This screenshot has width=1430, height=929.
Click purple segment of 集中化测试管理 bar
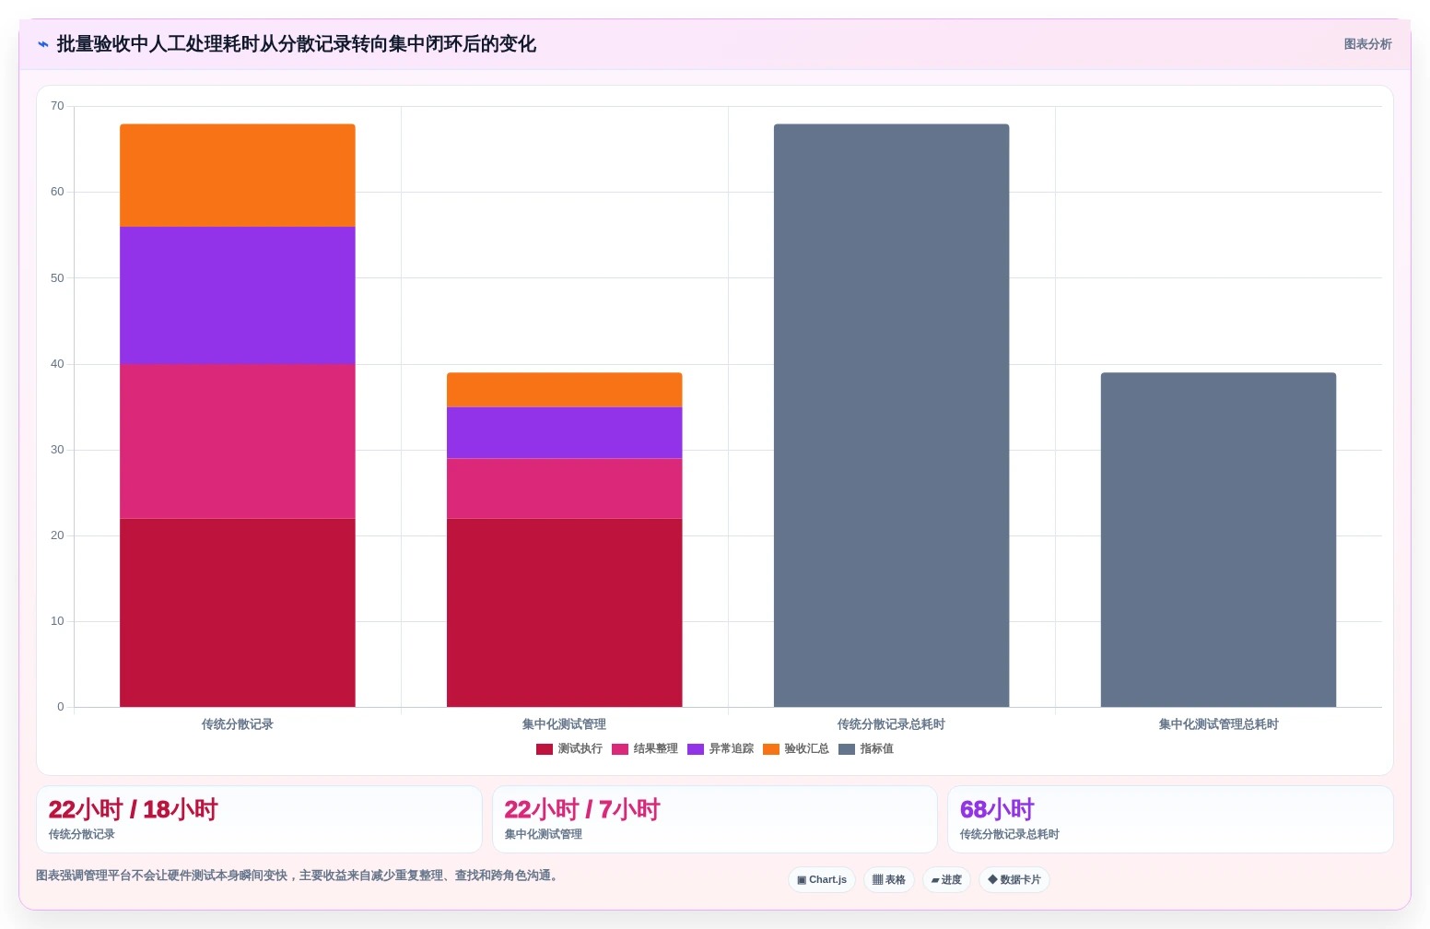tap(565, 433)
